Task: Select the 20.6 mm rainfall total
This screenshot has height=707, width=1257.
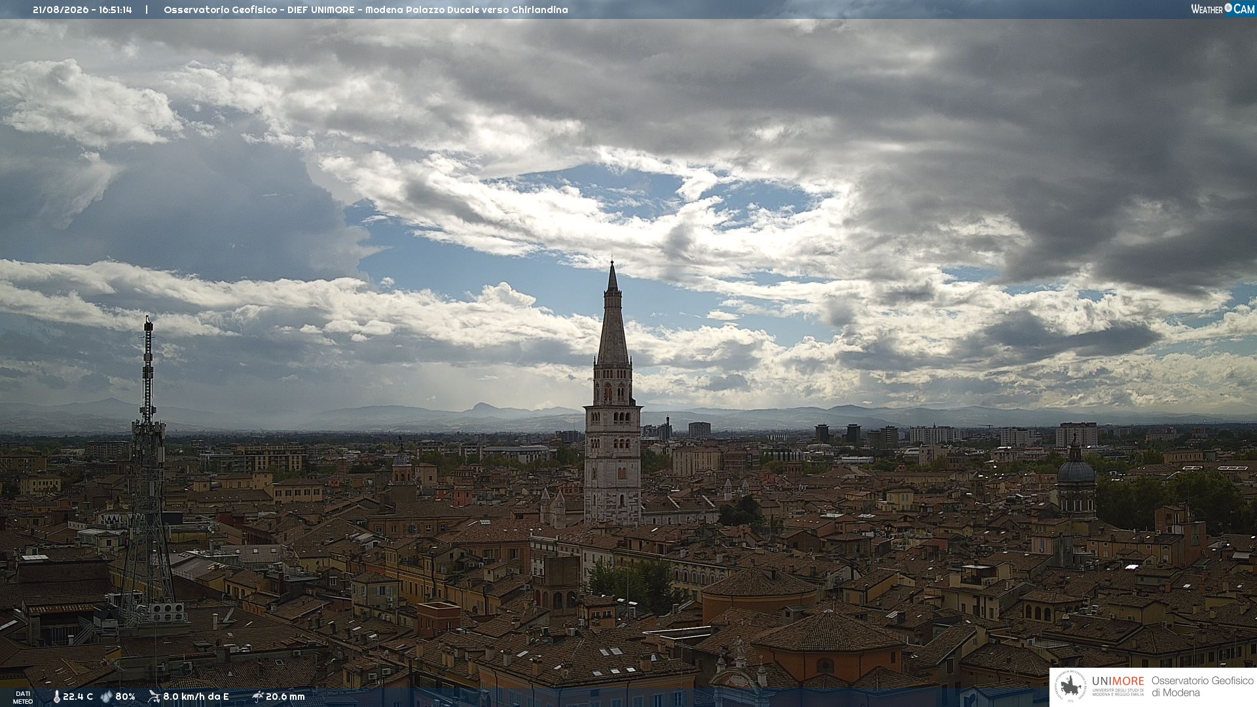Action: pos(285,697)
